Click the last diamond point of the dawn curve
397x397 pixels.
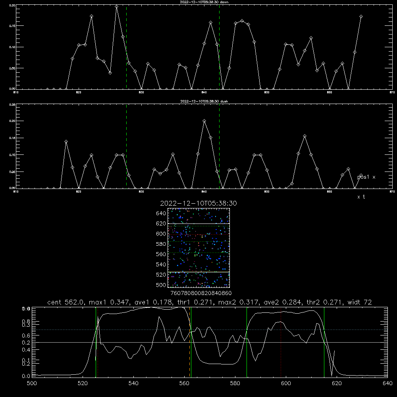tap(361, 17)
